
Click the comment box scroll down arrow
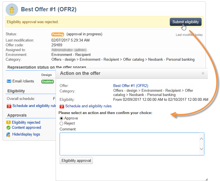tap(201, 149)
